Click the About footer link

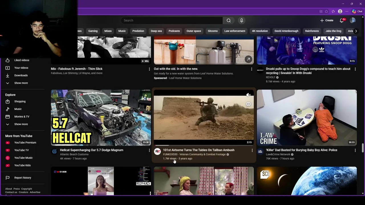click(9, 189)
